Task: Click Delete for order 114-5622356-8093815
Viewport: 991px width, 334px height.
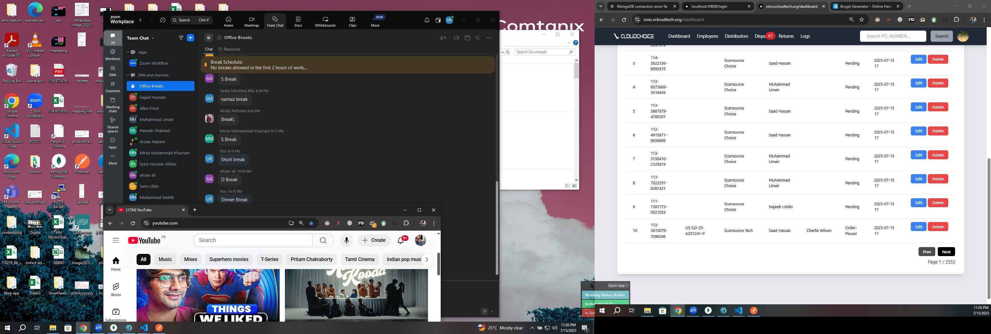Action: (937, 59)
